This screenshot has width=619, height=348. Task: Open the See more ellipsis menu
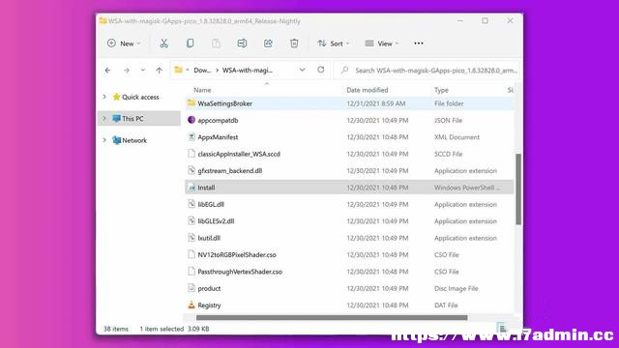(x=419, y=43)
